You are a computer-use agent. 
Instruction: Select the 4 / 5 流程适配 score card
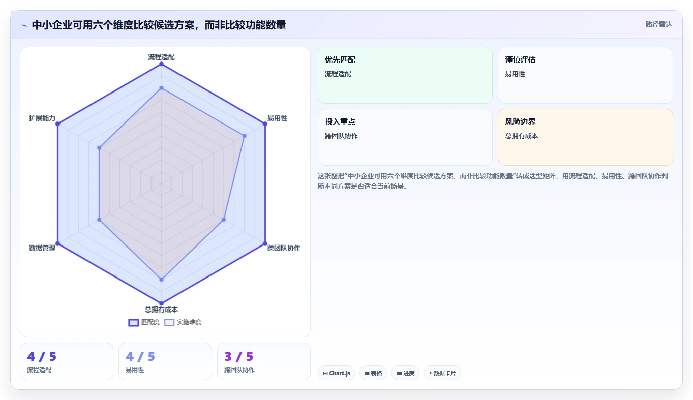pos(67,361)
